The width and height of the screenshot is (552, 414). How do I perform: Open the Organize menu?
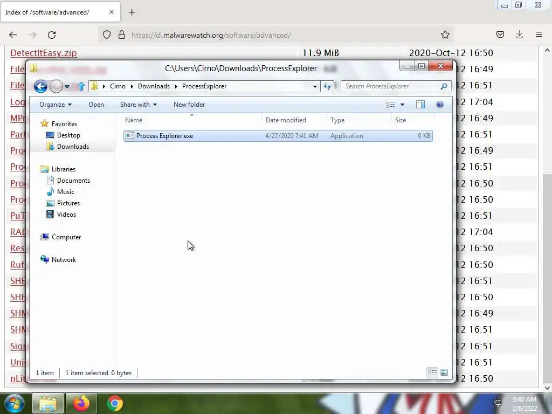click(x=56, y=105)
